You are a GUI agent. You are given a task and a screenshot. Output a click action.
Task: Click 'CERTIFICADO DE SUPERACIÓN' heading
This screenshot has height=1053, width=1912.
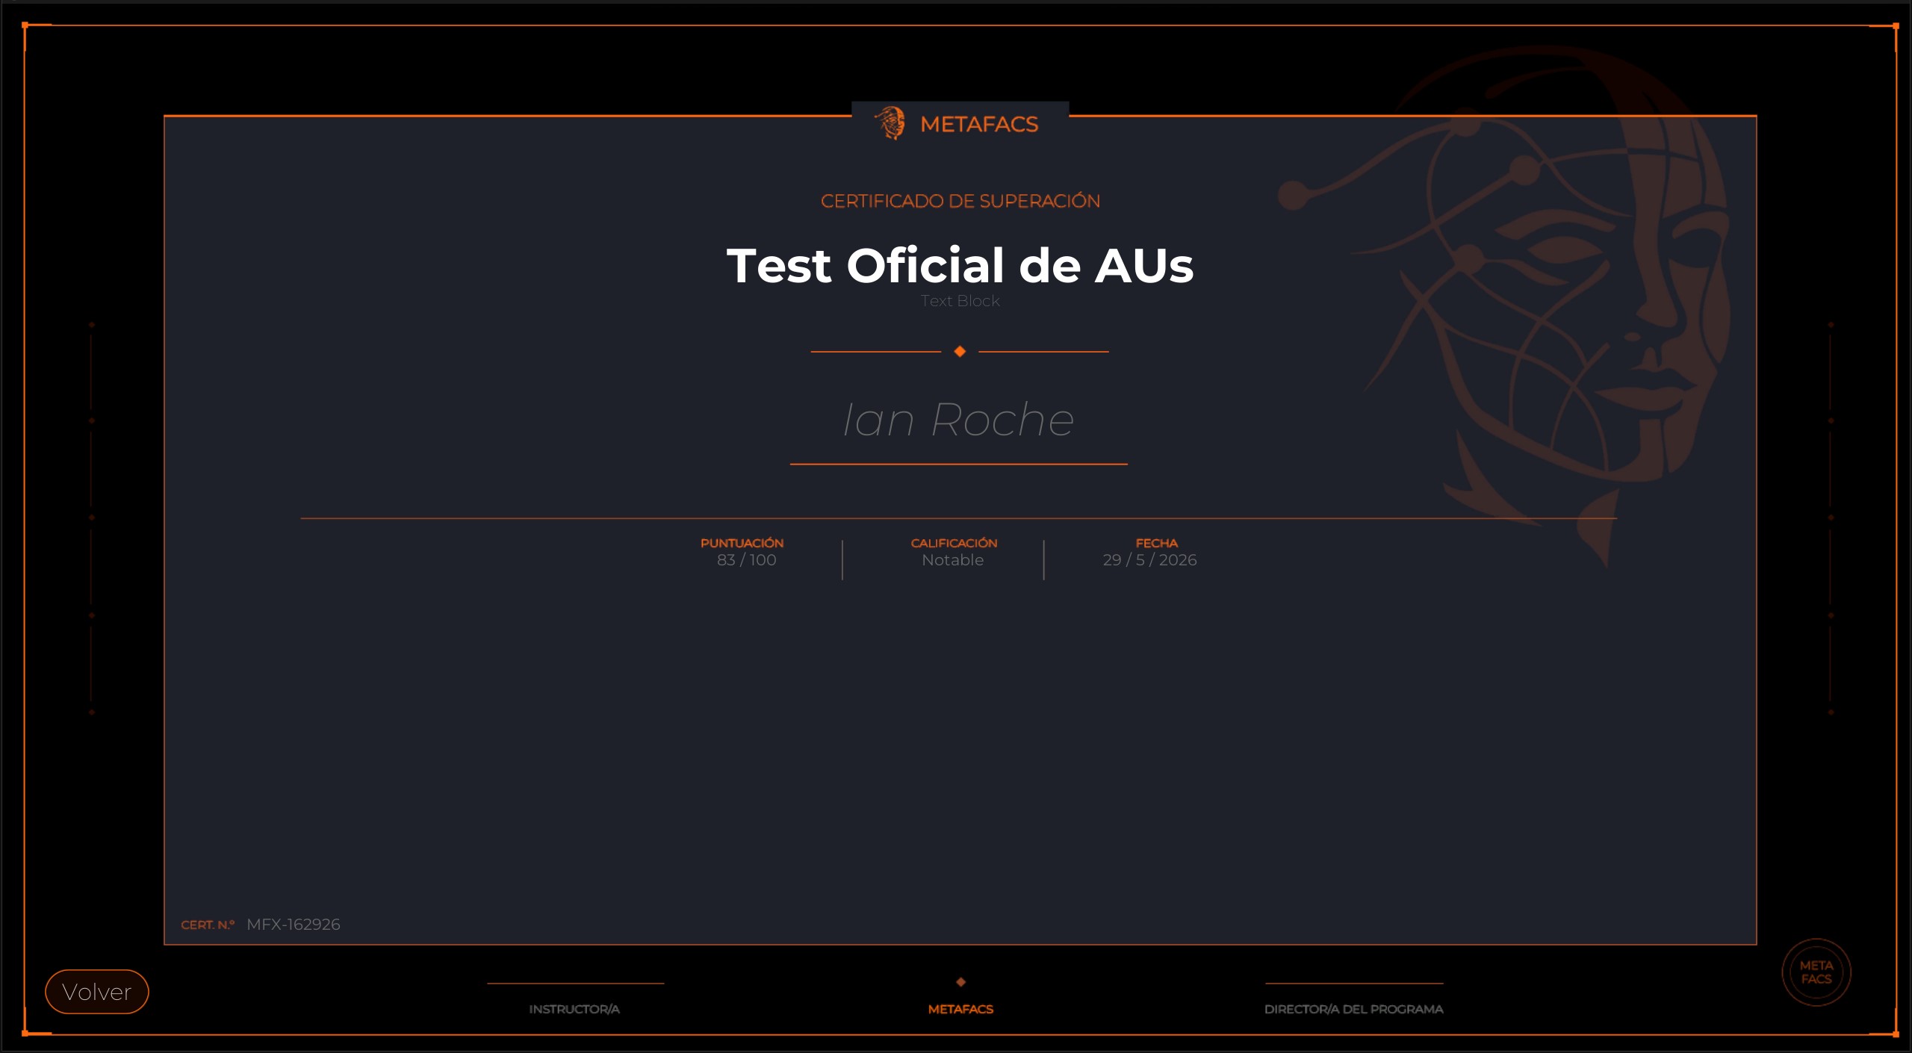coord(960,201)
